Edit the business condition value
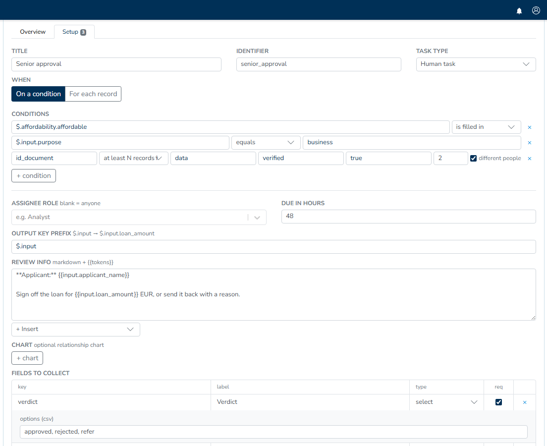The image size is (547, 446). click(412, 142)
